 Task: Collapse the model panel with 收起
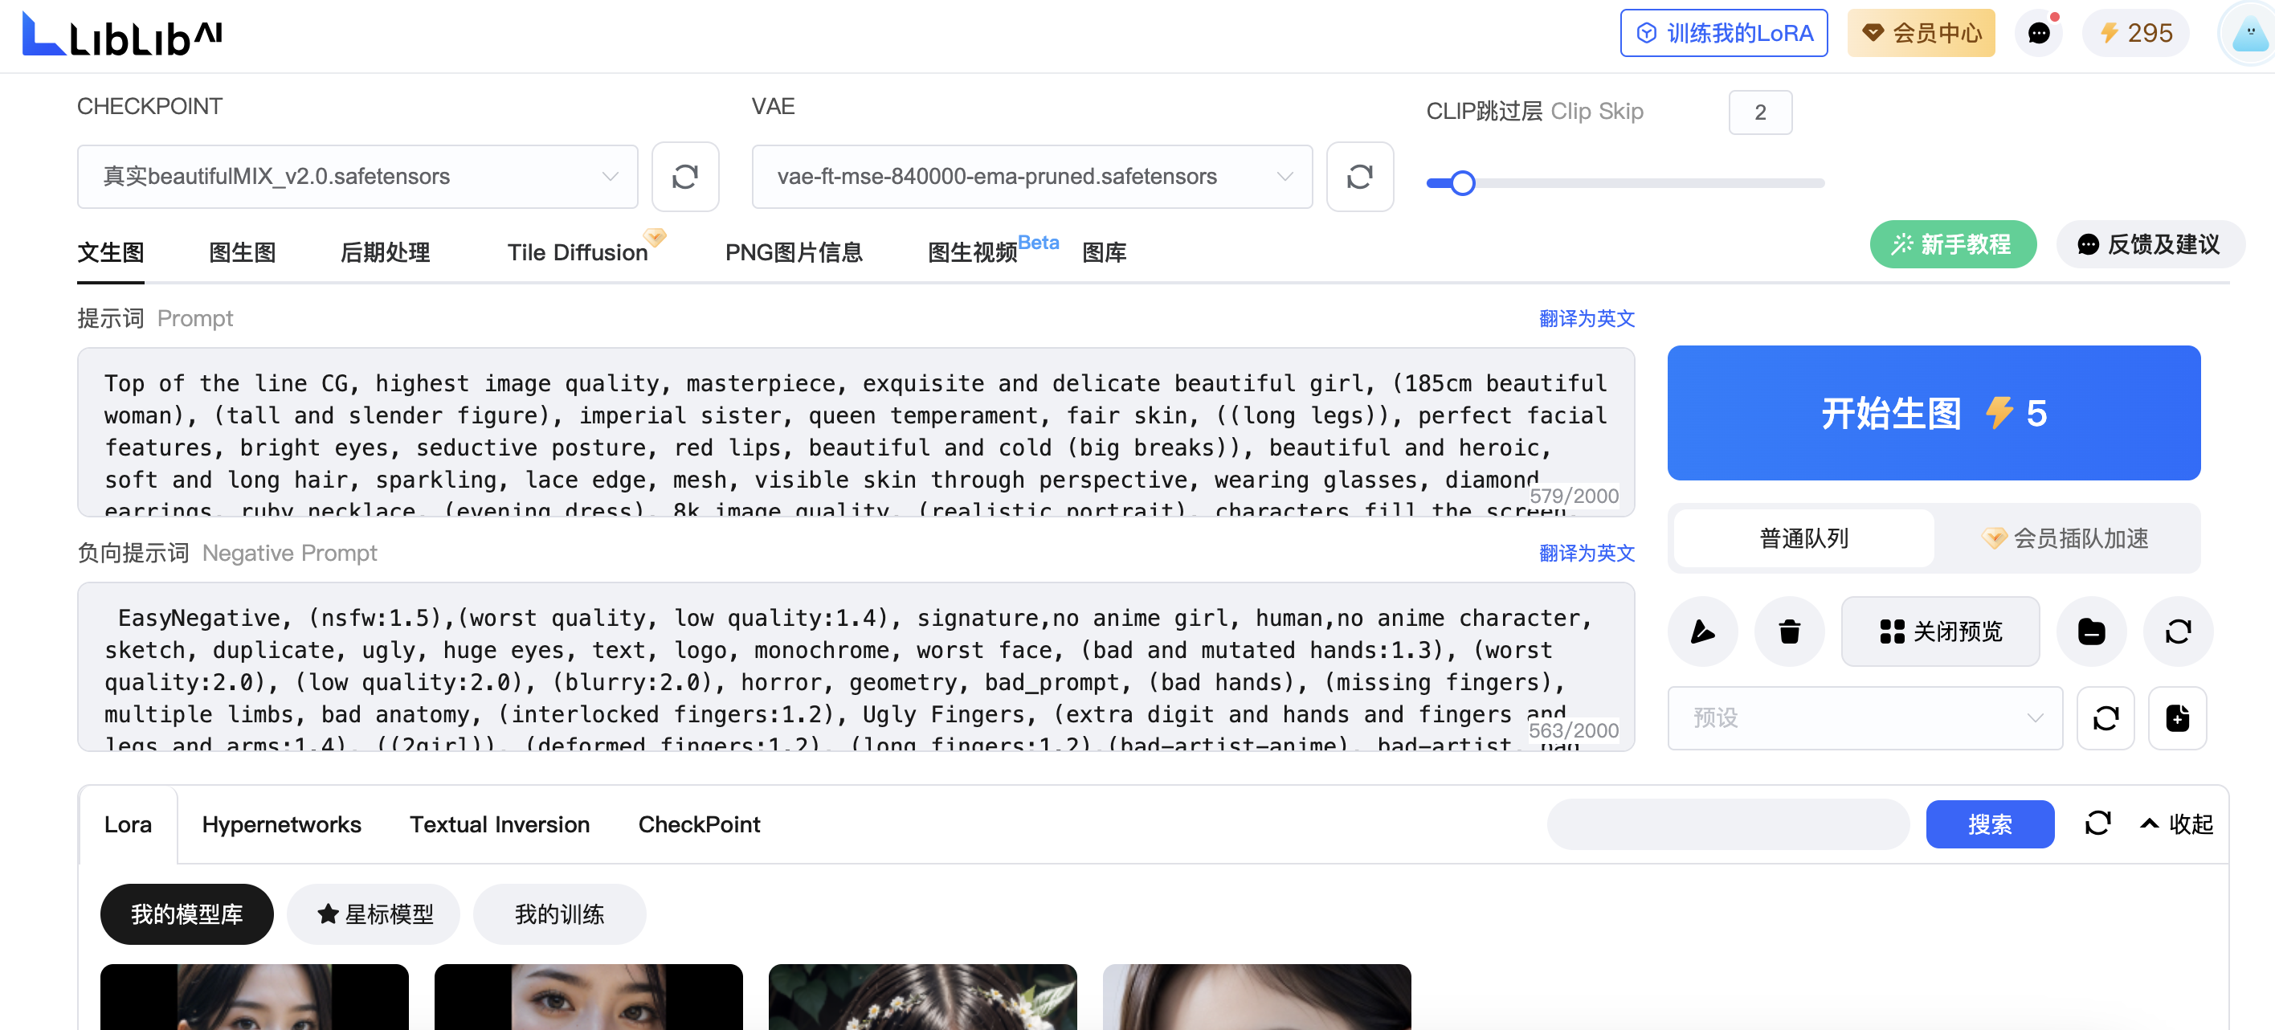point(2176,824)
